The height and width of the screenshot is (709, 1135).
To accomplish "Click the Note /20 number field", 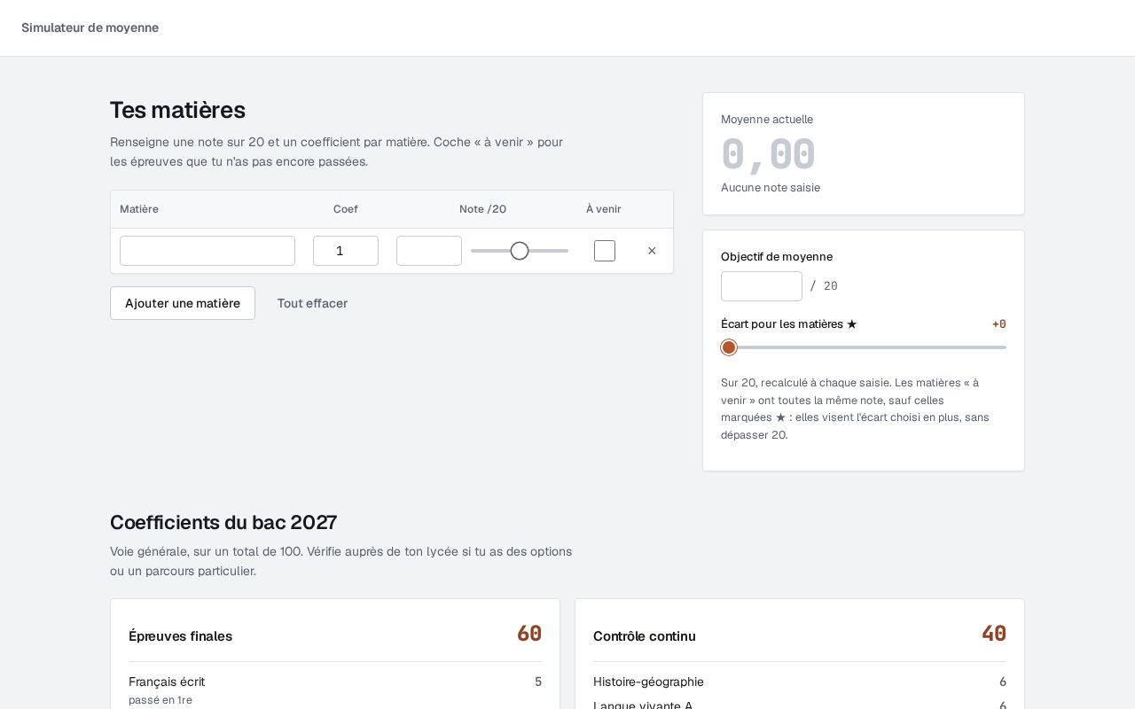I will click(429, 251).
